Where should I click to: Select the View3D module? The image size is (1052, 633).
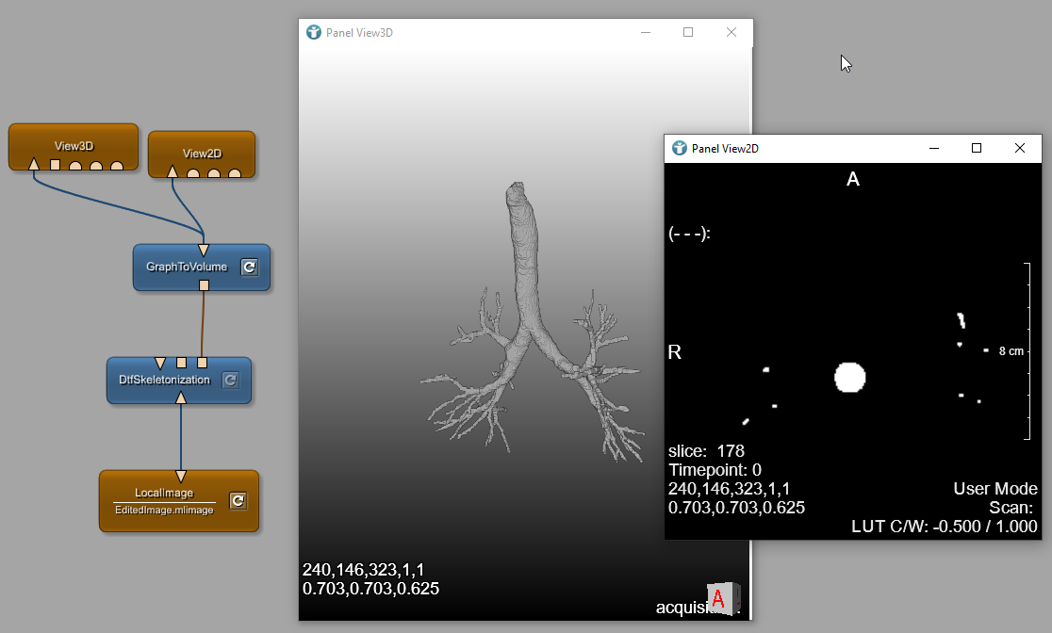[x=74, y=145]
